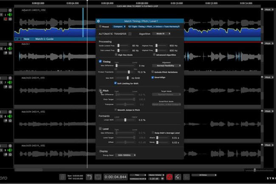Mute track 7 with its speaker icon

[10, 82]
